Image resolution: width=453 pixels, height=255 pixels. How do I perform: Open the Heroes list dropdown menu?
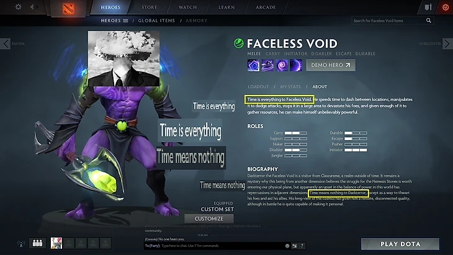[x=114, y=20]
